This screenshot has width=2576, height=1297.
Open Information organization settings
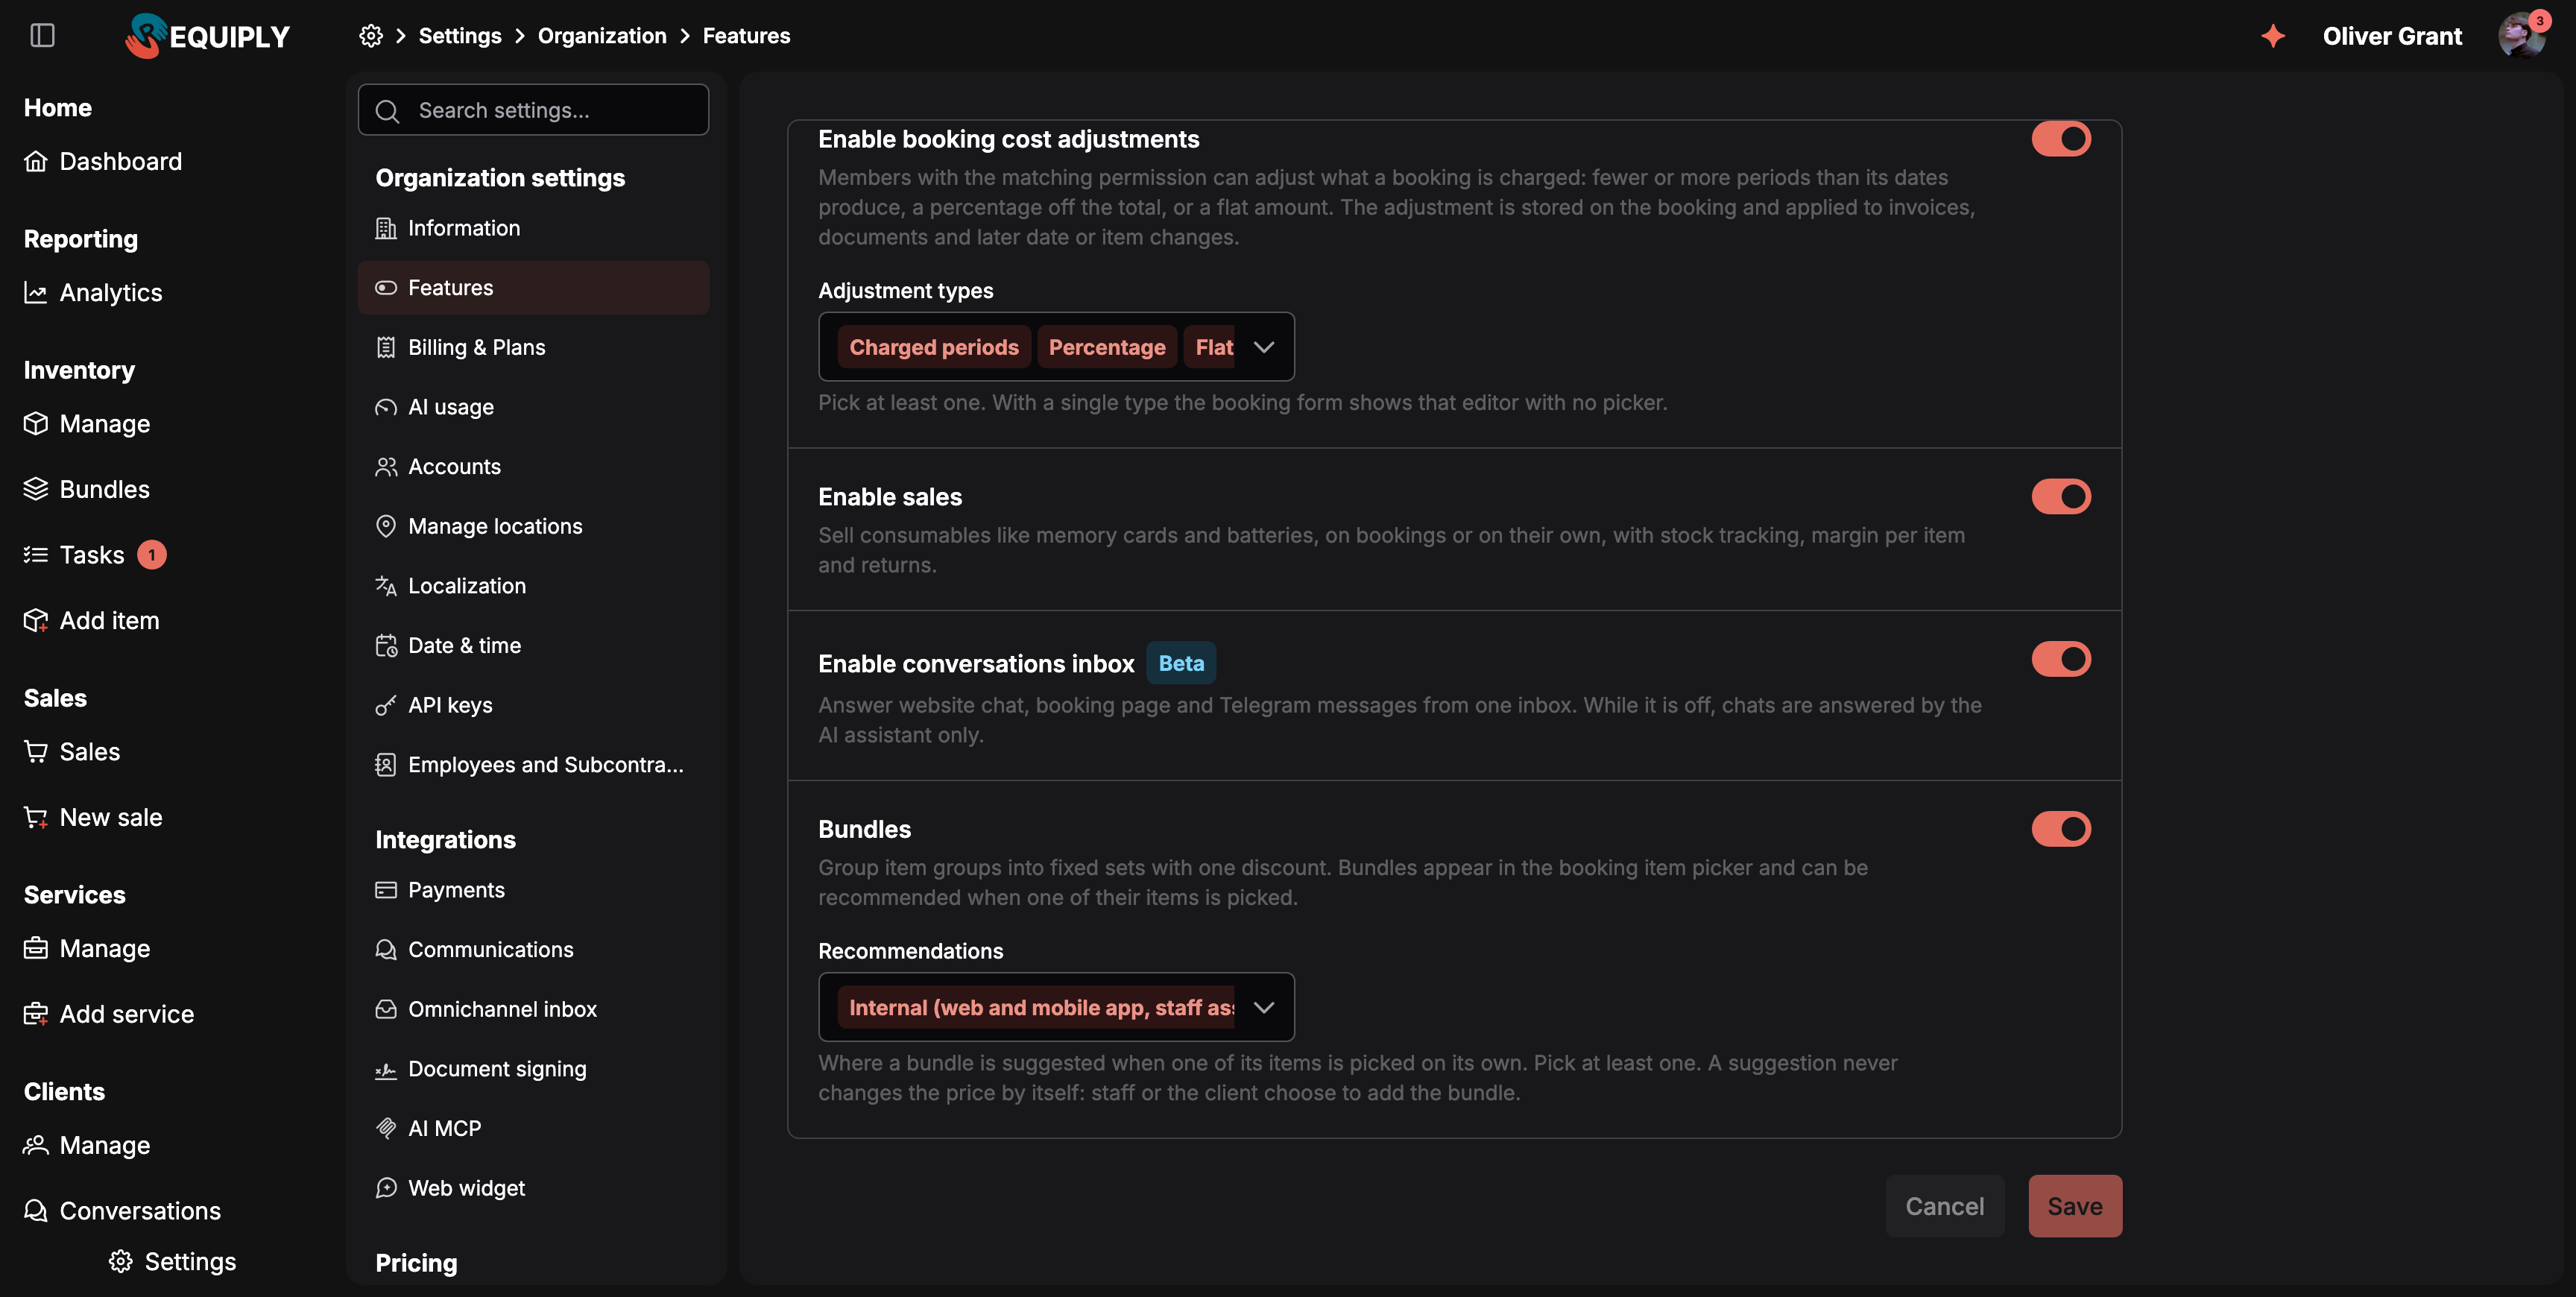533,228
